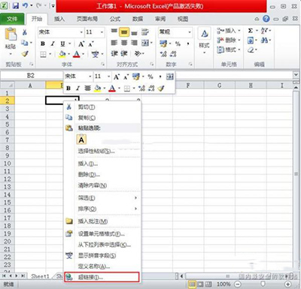This screenshot has width=301, height=289.
Task: Click the Name Box showing B2
Action: [x=31, y=75]
